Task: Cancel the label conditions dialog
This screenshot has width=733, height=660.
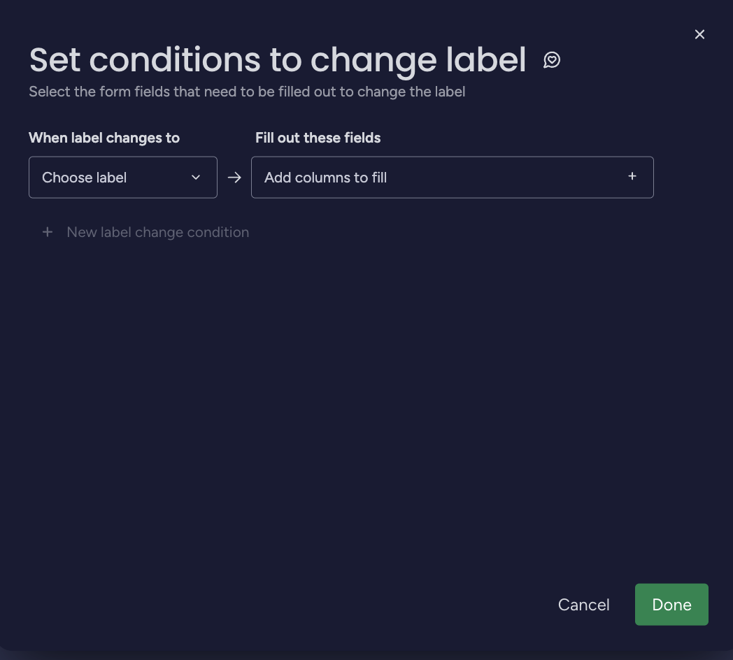Action: coord(583,604)
